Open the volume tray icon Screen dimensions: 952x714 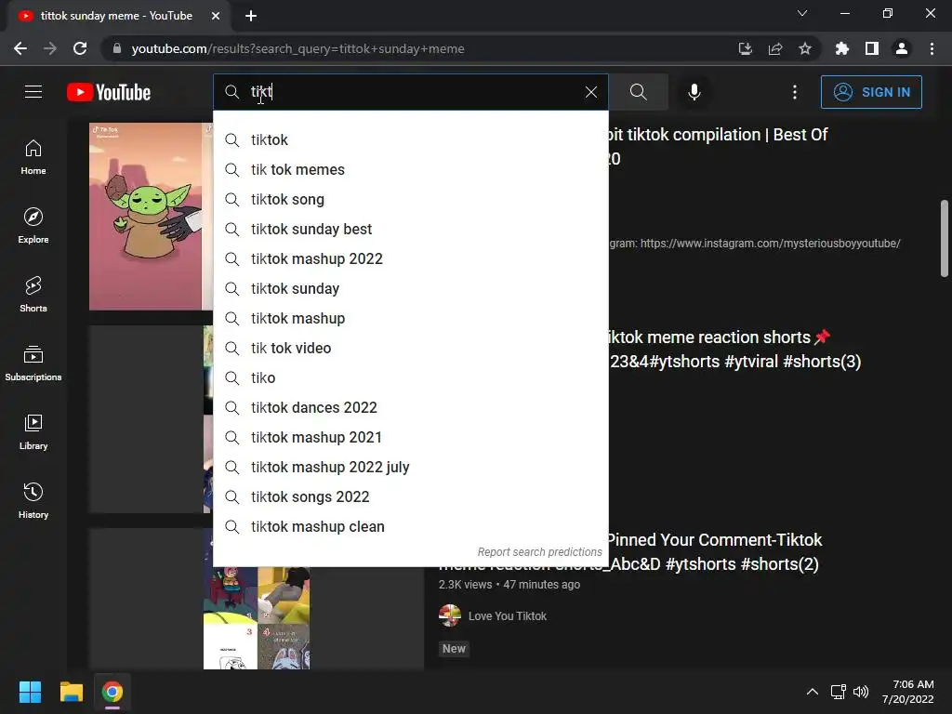pyautogui.click(x=861, y=692)
